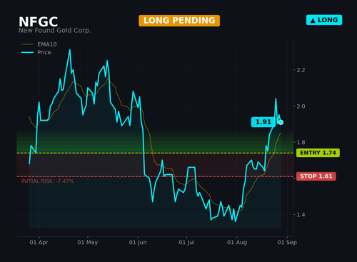Screen dimensions: 357x262
Task: Click the 1.4 price axis label
Action: [301, 215]
